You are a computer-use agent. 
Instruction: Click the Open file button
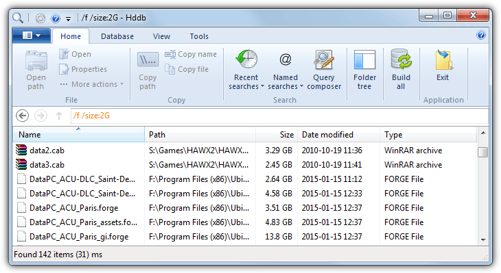point(75,54)
